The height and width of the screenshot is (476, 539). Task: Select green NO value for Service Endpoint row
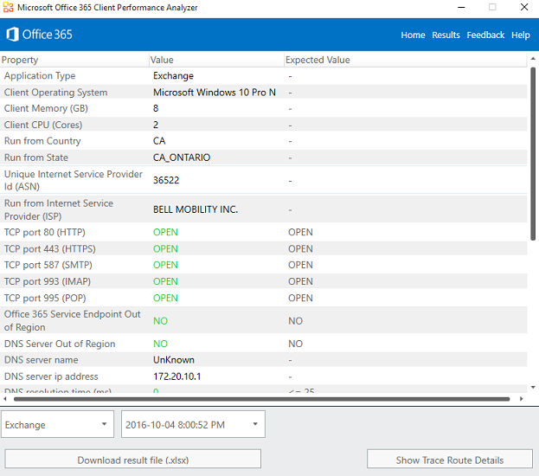pos(160,321)
